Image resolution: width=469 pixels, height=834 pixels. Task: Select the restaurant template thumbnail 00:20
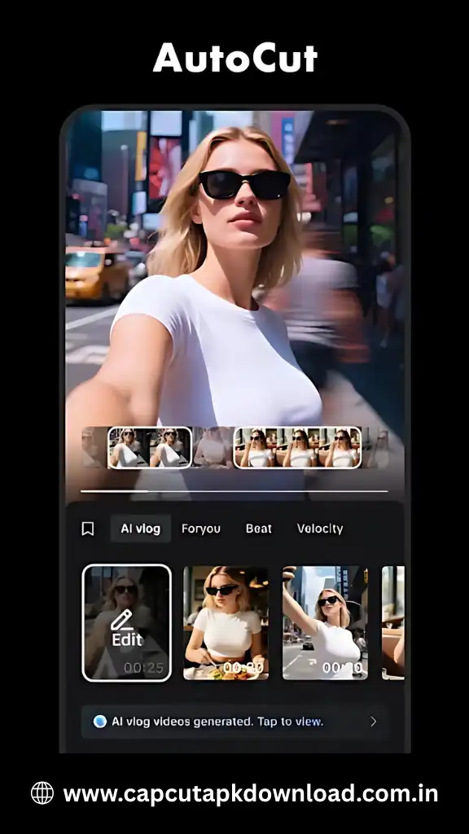[x=226, y=623]
